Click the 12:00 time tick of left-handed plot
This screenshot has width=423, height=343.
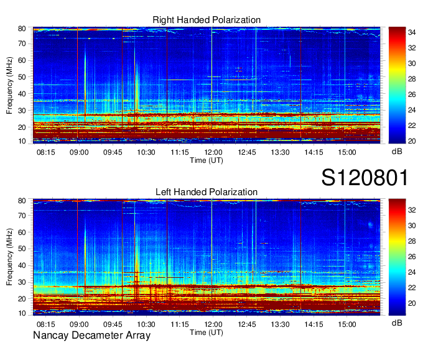[213, 324]
